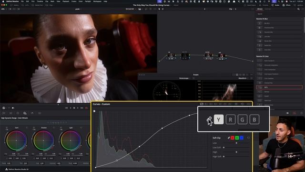Open the project title dropdown arrow

point(171,5)
